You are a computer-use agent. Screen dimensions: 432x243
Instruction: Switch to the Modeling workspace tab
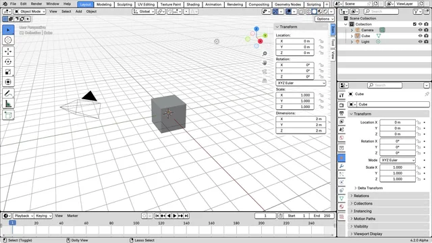pyautogui.click(x=104, y=5)
